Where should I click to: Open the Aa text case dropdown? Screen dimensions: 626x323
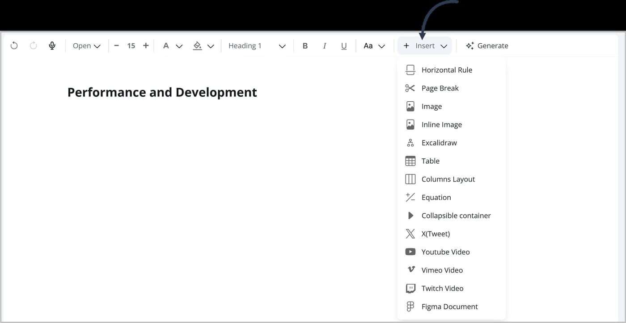coord(374,46)
